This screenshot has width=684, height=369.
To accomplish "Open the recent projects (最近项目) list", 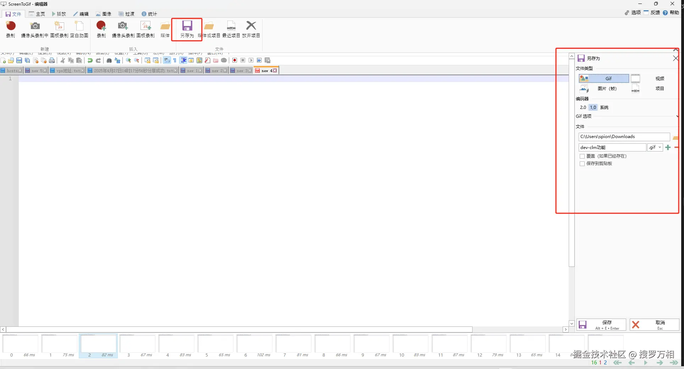I will [231, 29].
